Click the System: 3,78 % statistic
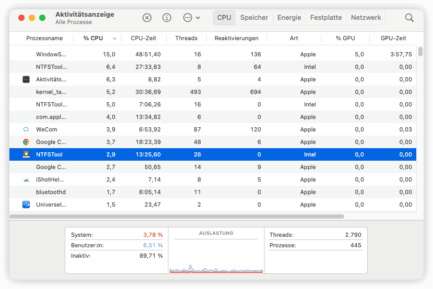 pyautogui.click(x=117, y=235)
